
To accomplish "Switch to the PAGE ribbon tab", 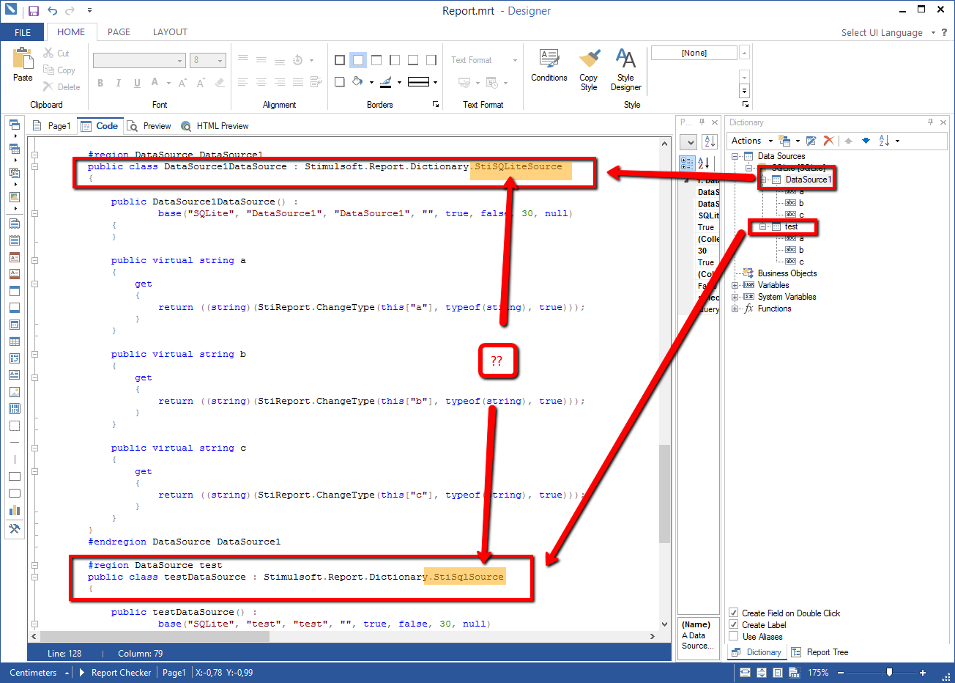I will [119, 32].
